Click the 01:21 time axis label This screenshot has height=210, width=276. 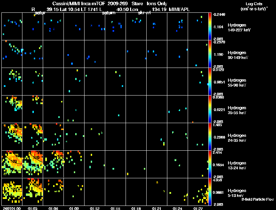click(x=157, y=208)
